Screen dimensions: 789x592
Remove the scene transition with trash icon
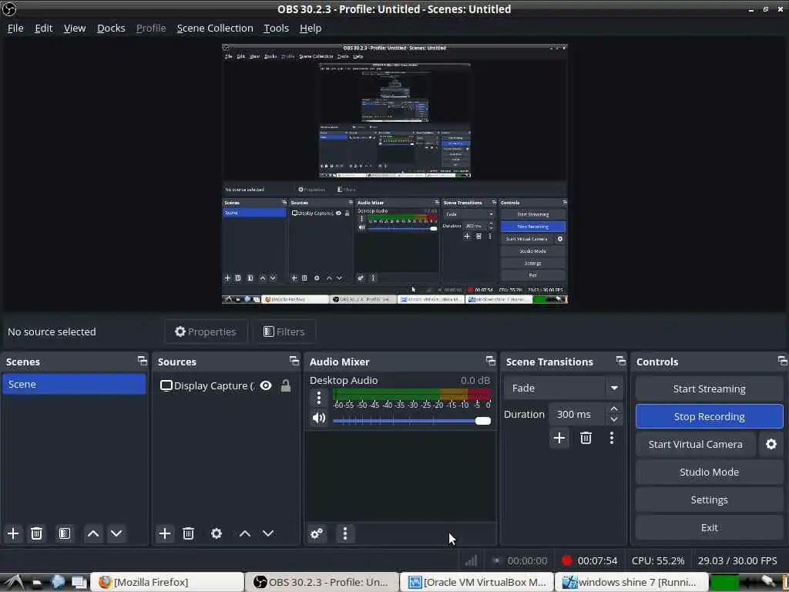[586, 438]
